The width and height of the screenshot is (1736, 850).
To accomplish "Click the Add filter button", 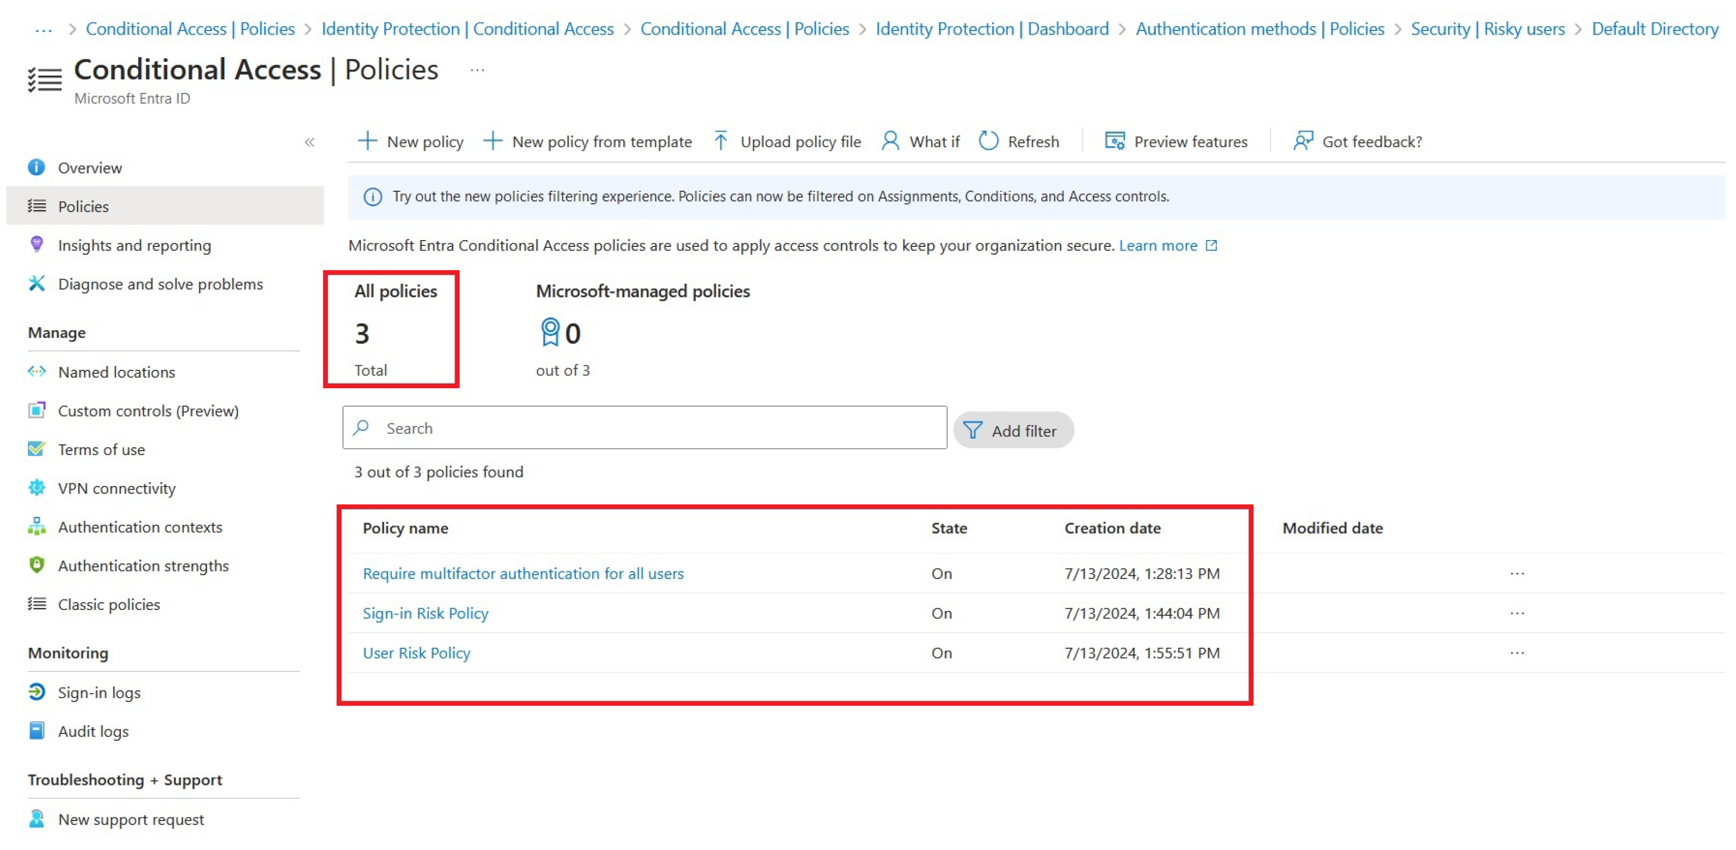I will click(1013, 431).
